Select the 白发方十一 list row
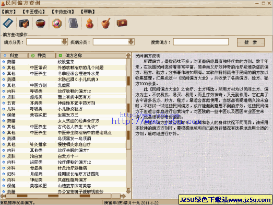The image size is (273, 205). [63, 156]
